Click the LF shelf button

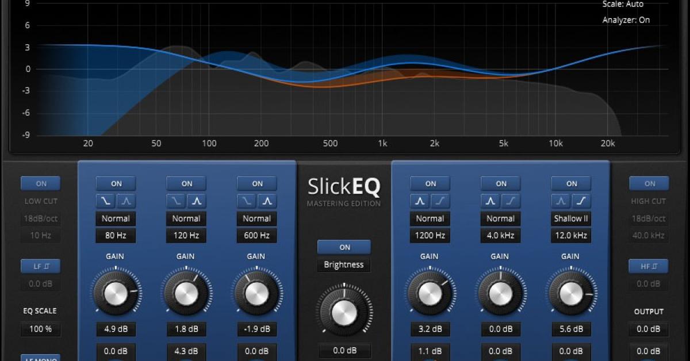click(41, 266)
